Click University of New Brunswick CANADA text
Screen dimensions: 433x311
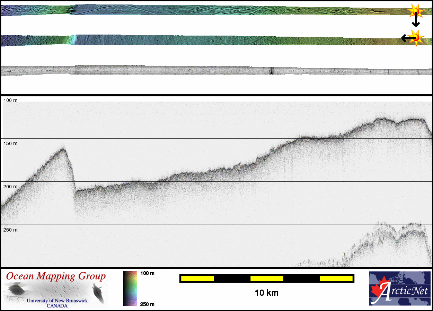[x=58, y=303]
